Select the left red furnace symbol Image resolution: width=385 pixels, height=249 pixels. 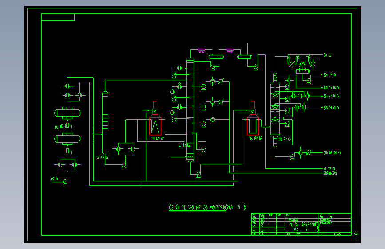(x=155, y=118)
